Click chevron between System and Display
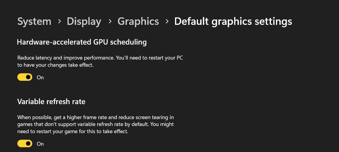 tap(60, 22)
